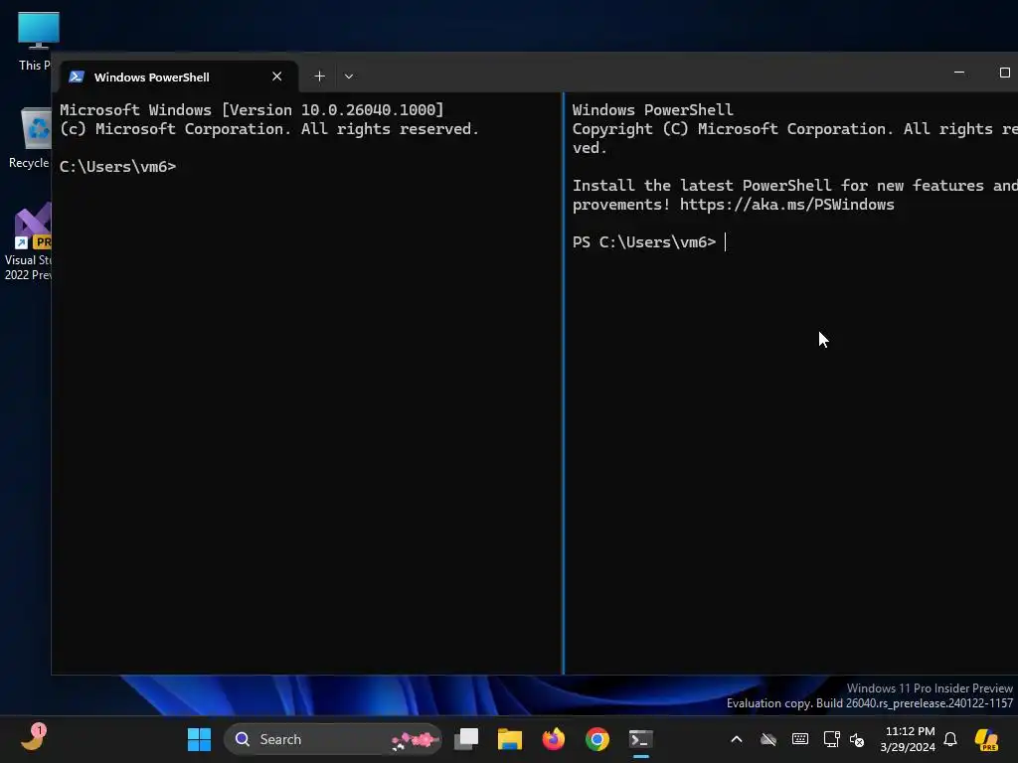The image size is (1018, 763).
Task: Click the network display tray icon
Action: click(831, 739)
